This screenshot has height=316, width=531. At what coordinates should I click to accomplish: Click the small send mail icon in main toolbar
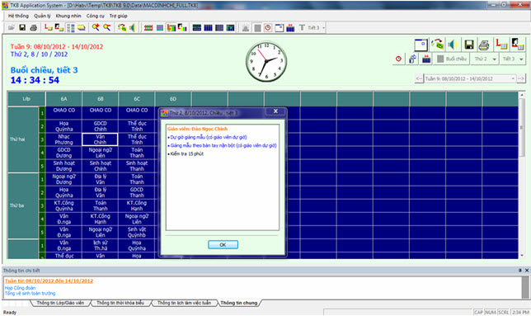click(122, 28)
